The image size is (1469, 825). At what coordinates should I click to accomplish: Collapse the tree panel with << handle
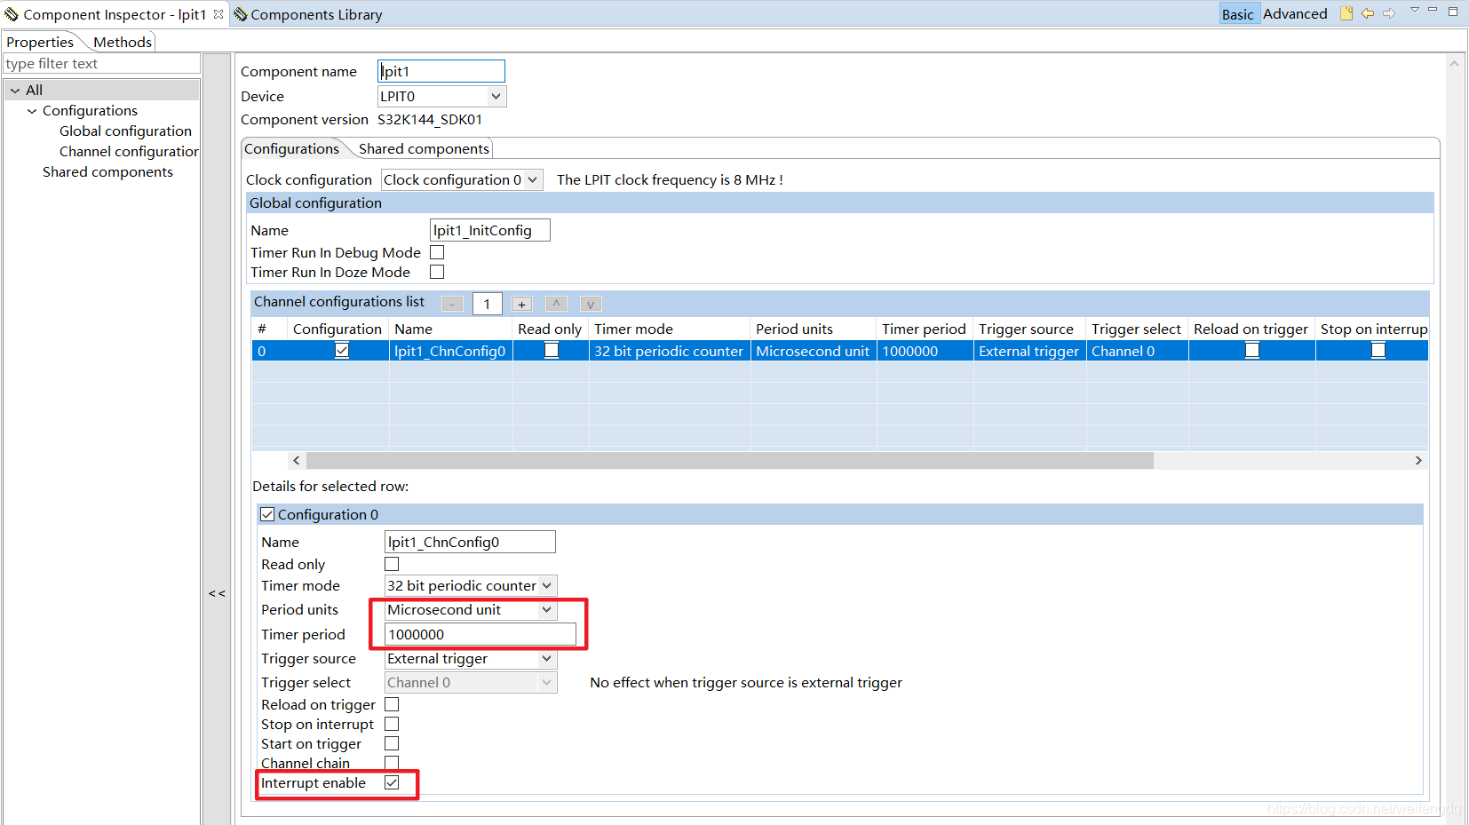pyautogui.click(x=217, y=593)
